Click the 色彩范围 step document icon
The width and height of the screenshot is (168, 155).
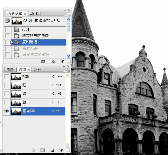pyautogui.click(x=17, y=49)
